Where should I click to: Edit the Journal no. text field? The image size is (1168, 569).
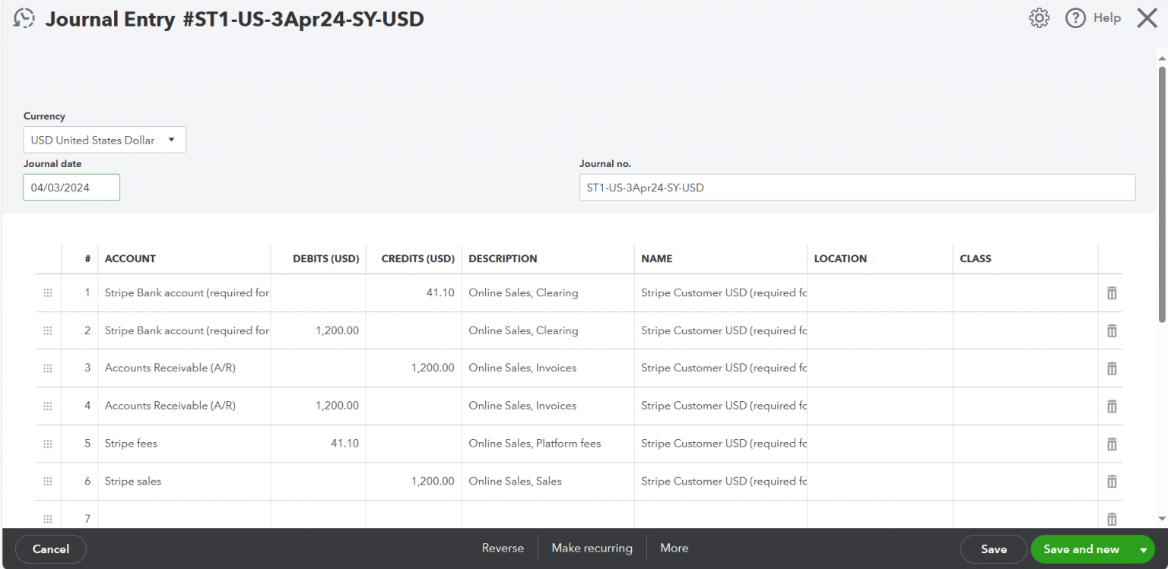click(857, 188)
